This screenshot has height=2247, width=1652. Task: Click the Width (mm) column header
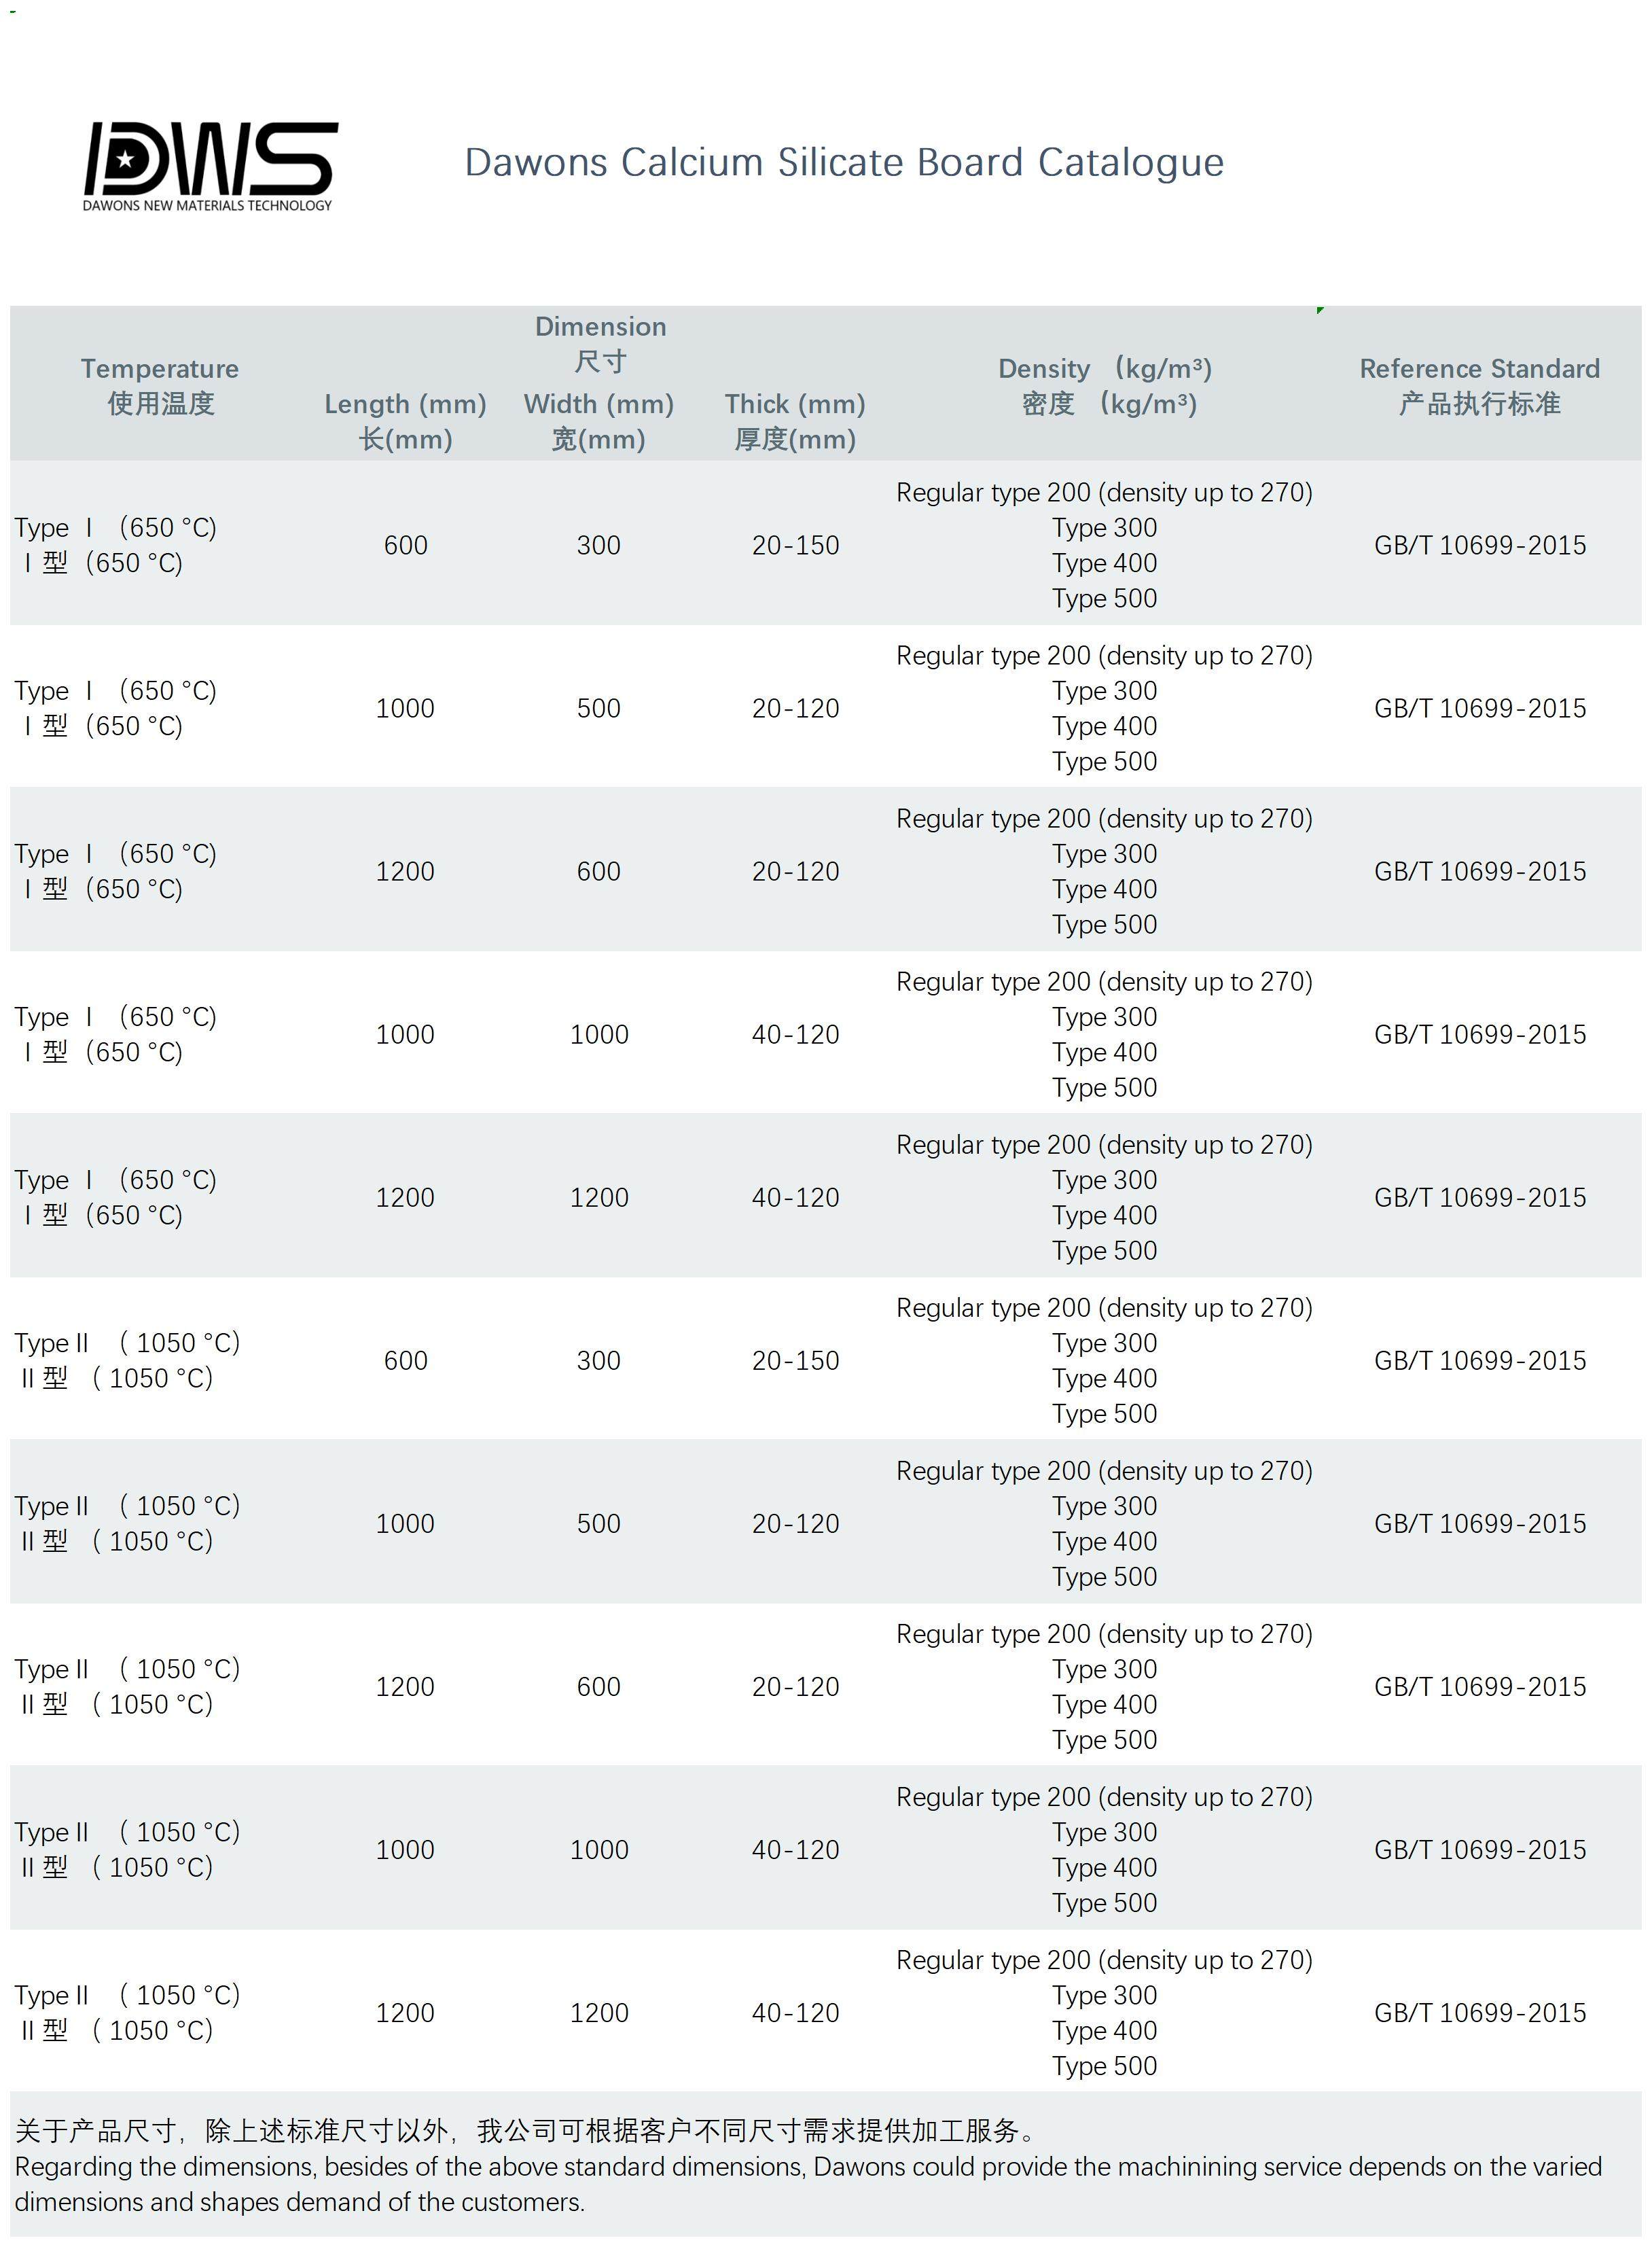598,421
